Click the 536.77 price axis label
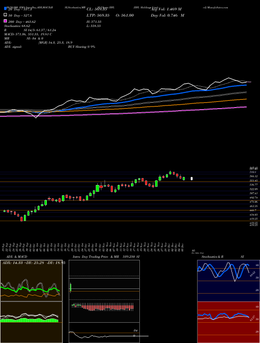 (x=253, y=184)
